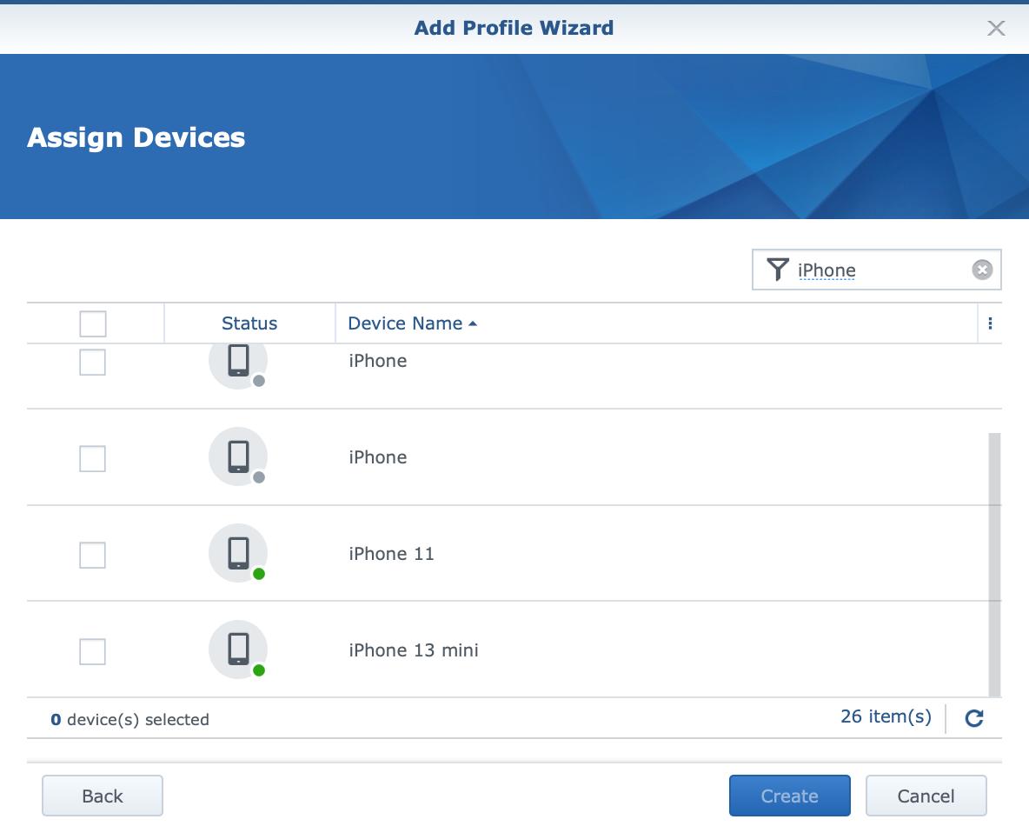Click the 0 device(s) selected label

point(130,720)
